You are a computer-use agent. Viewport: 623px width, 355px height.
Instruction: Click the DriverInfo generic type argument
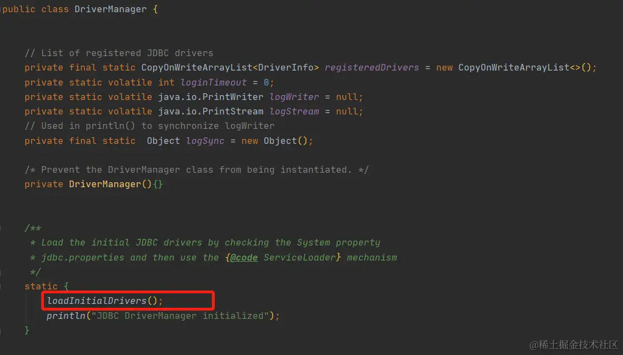[x=286, y=68]
